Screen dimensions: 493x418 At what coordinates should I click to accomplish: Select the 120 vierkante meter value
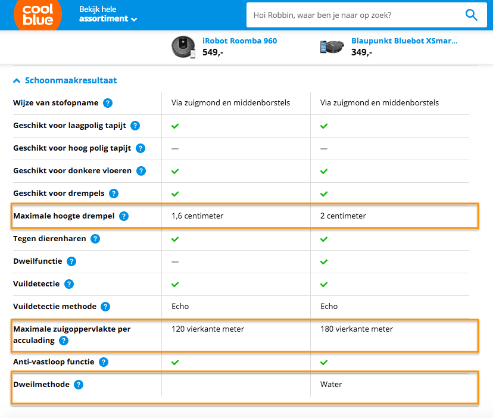click(x=208, y=329)
